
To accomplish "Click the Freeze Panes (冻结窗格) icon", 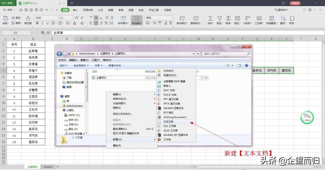I will (272, 18).
